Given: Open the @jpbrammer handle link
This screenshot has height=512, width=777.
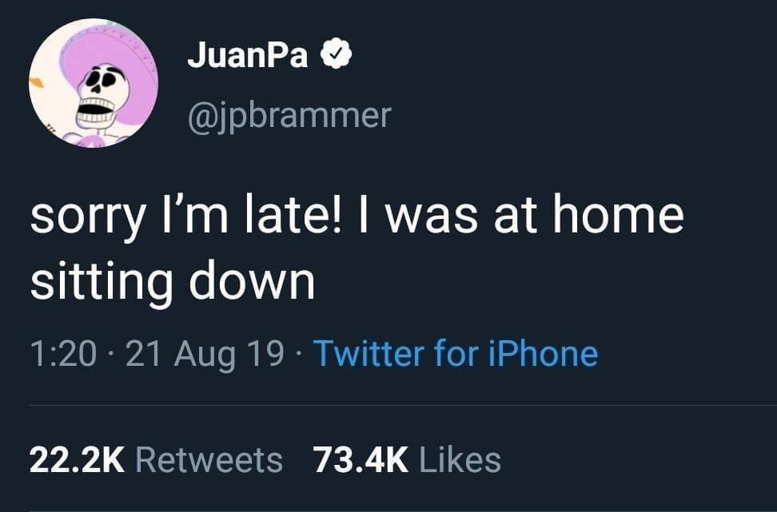Looking at the screenshot, I should point(289,116).
